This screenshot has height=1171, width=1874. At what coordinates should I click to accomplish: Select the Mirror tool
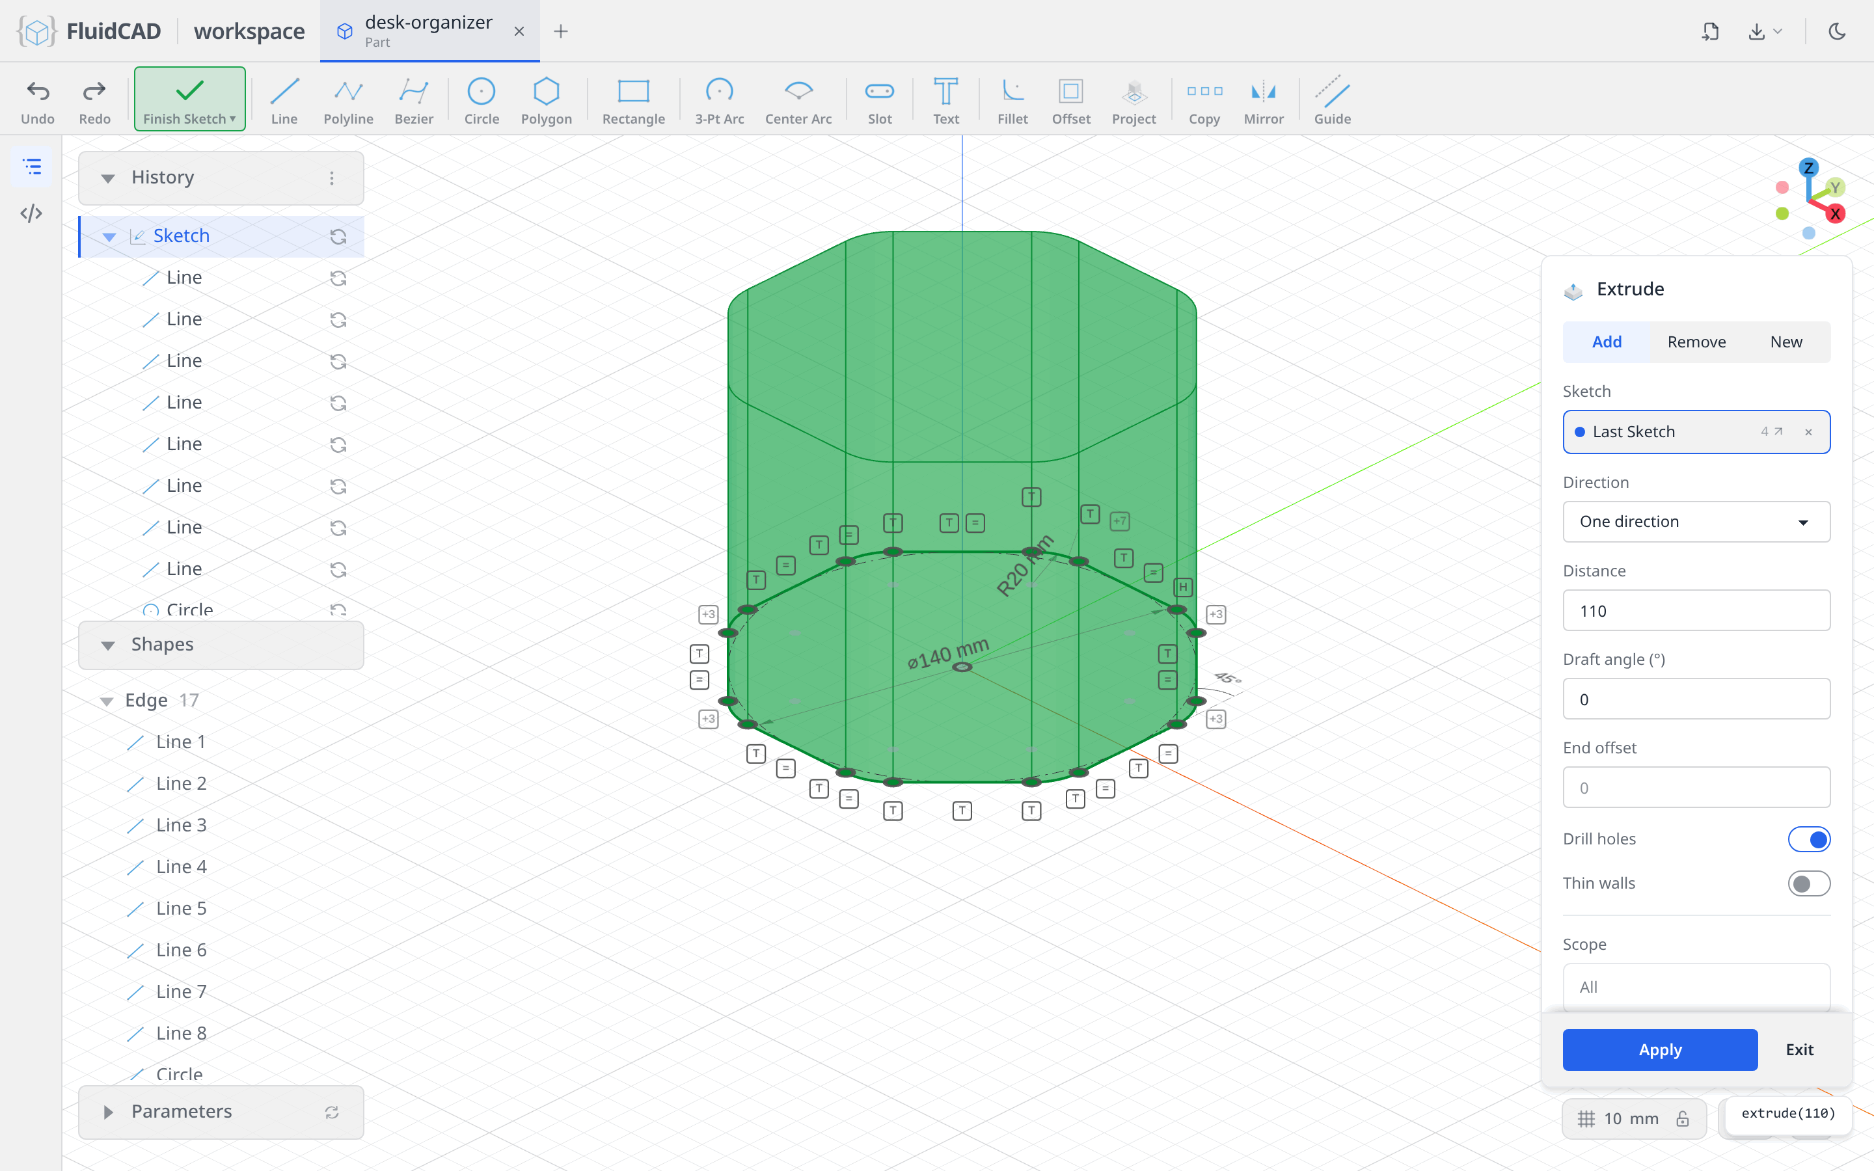[1264, 101]
